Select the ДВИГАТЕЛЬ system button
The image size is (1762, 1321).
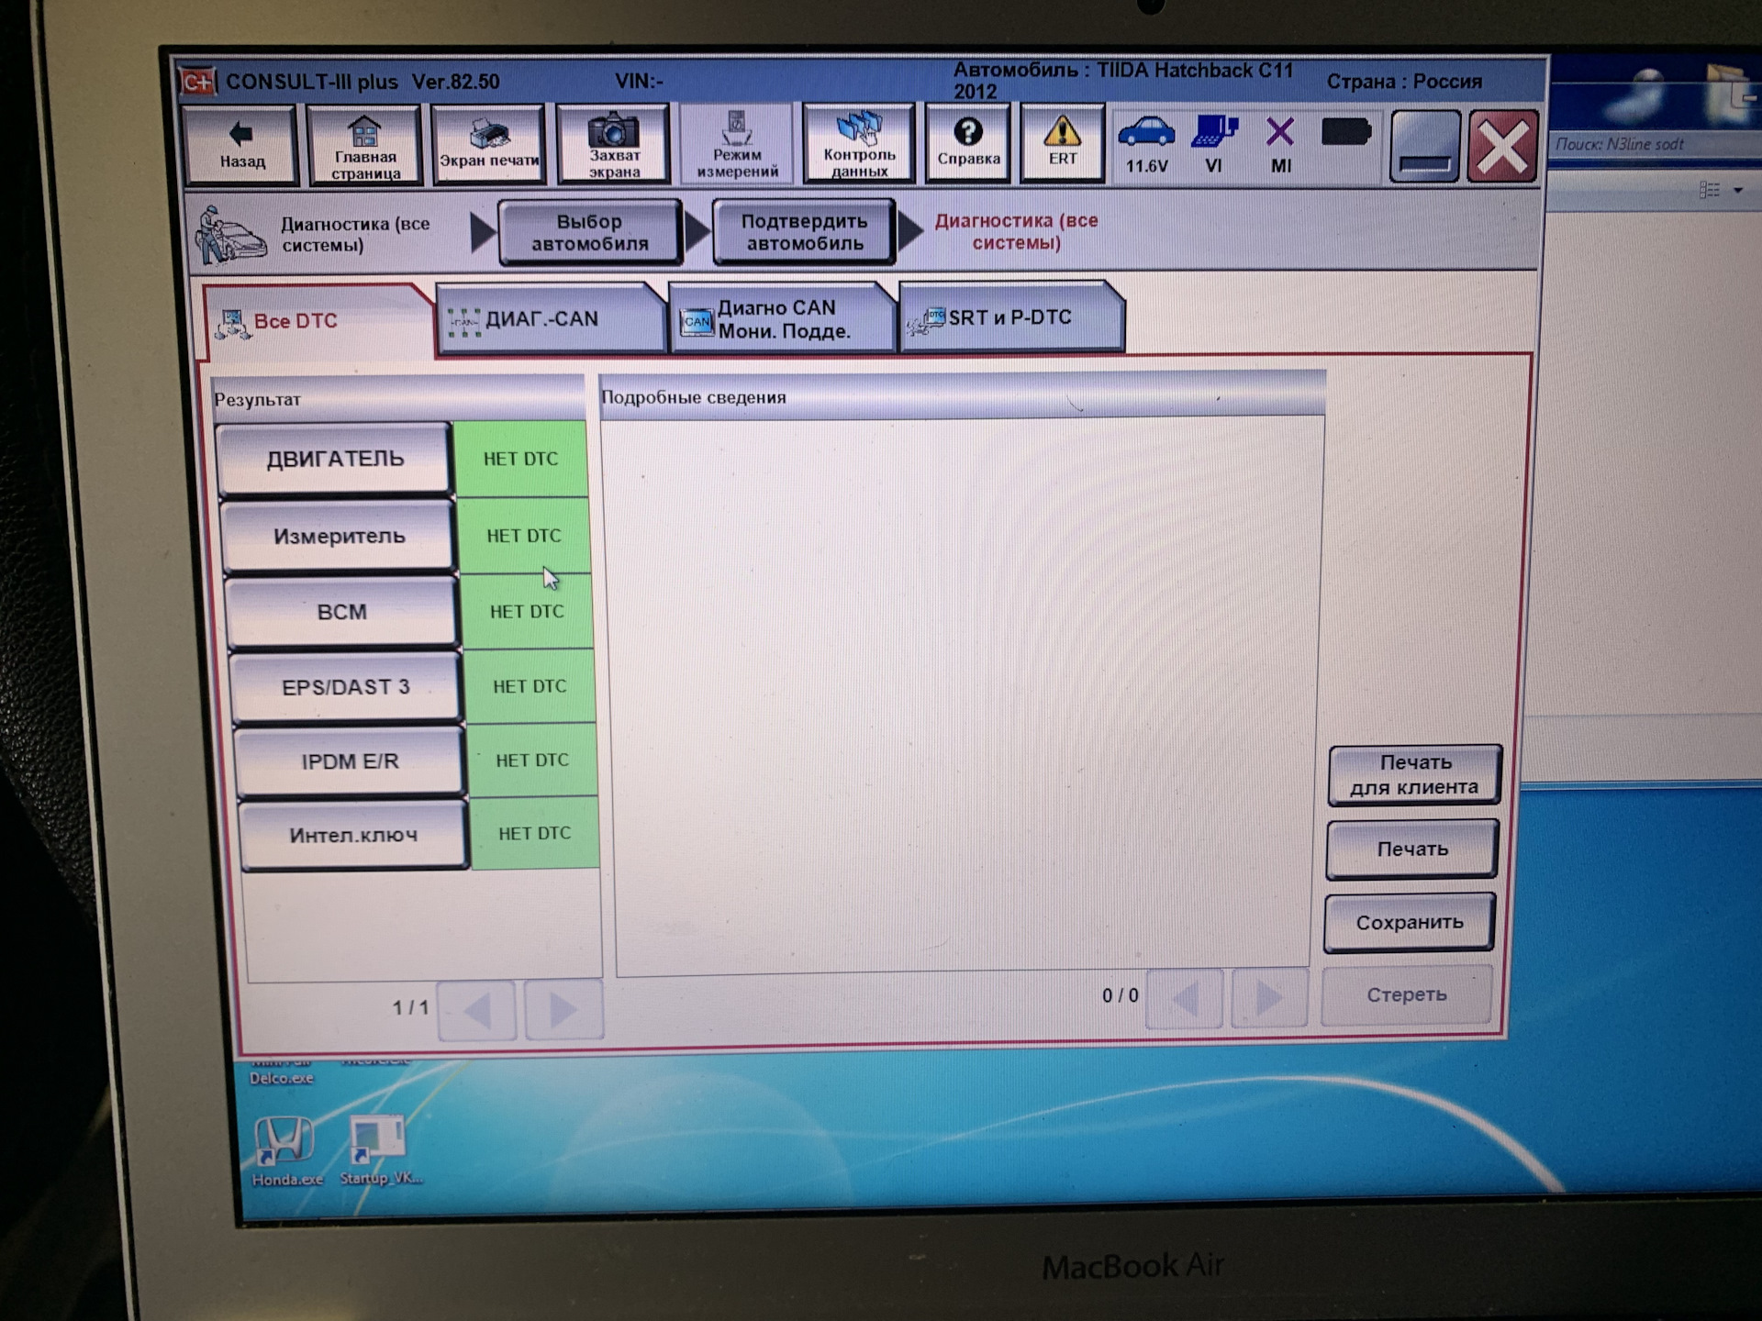pos(335,459)
